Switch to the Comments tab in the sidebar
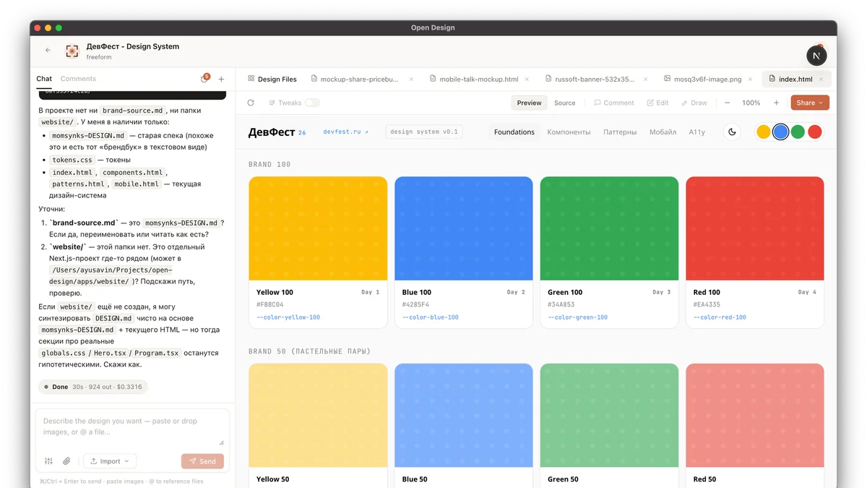The image size is (867, 488). pos(78,79)
